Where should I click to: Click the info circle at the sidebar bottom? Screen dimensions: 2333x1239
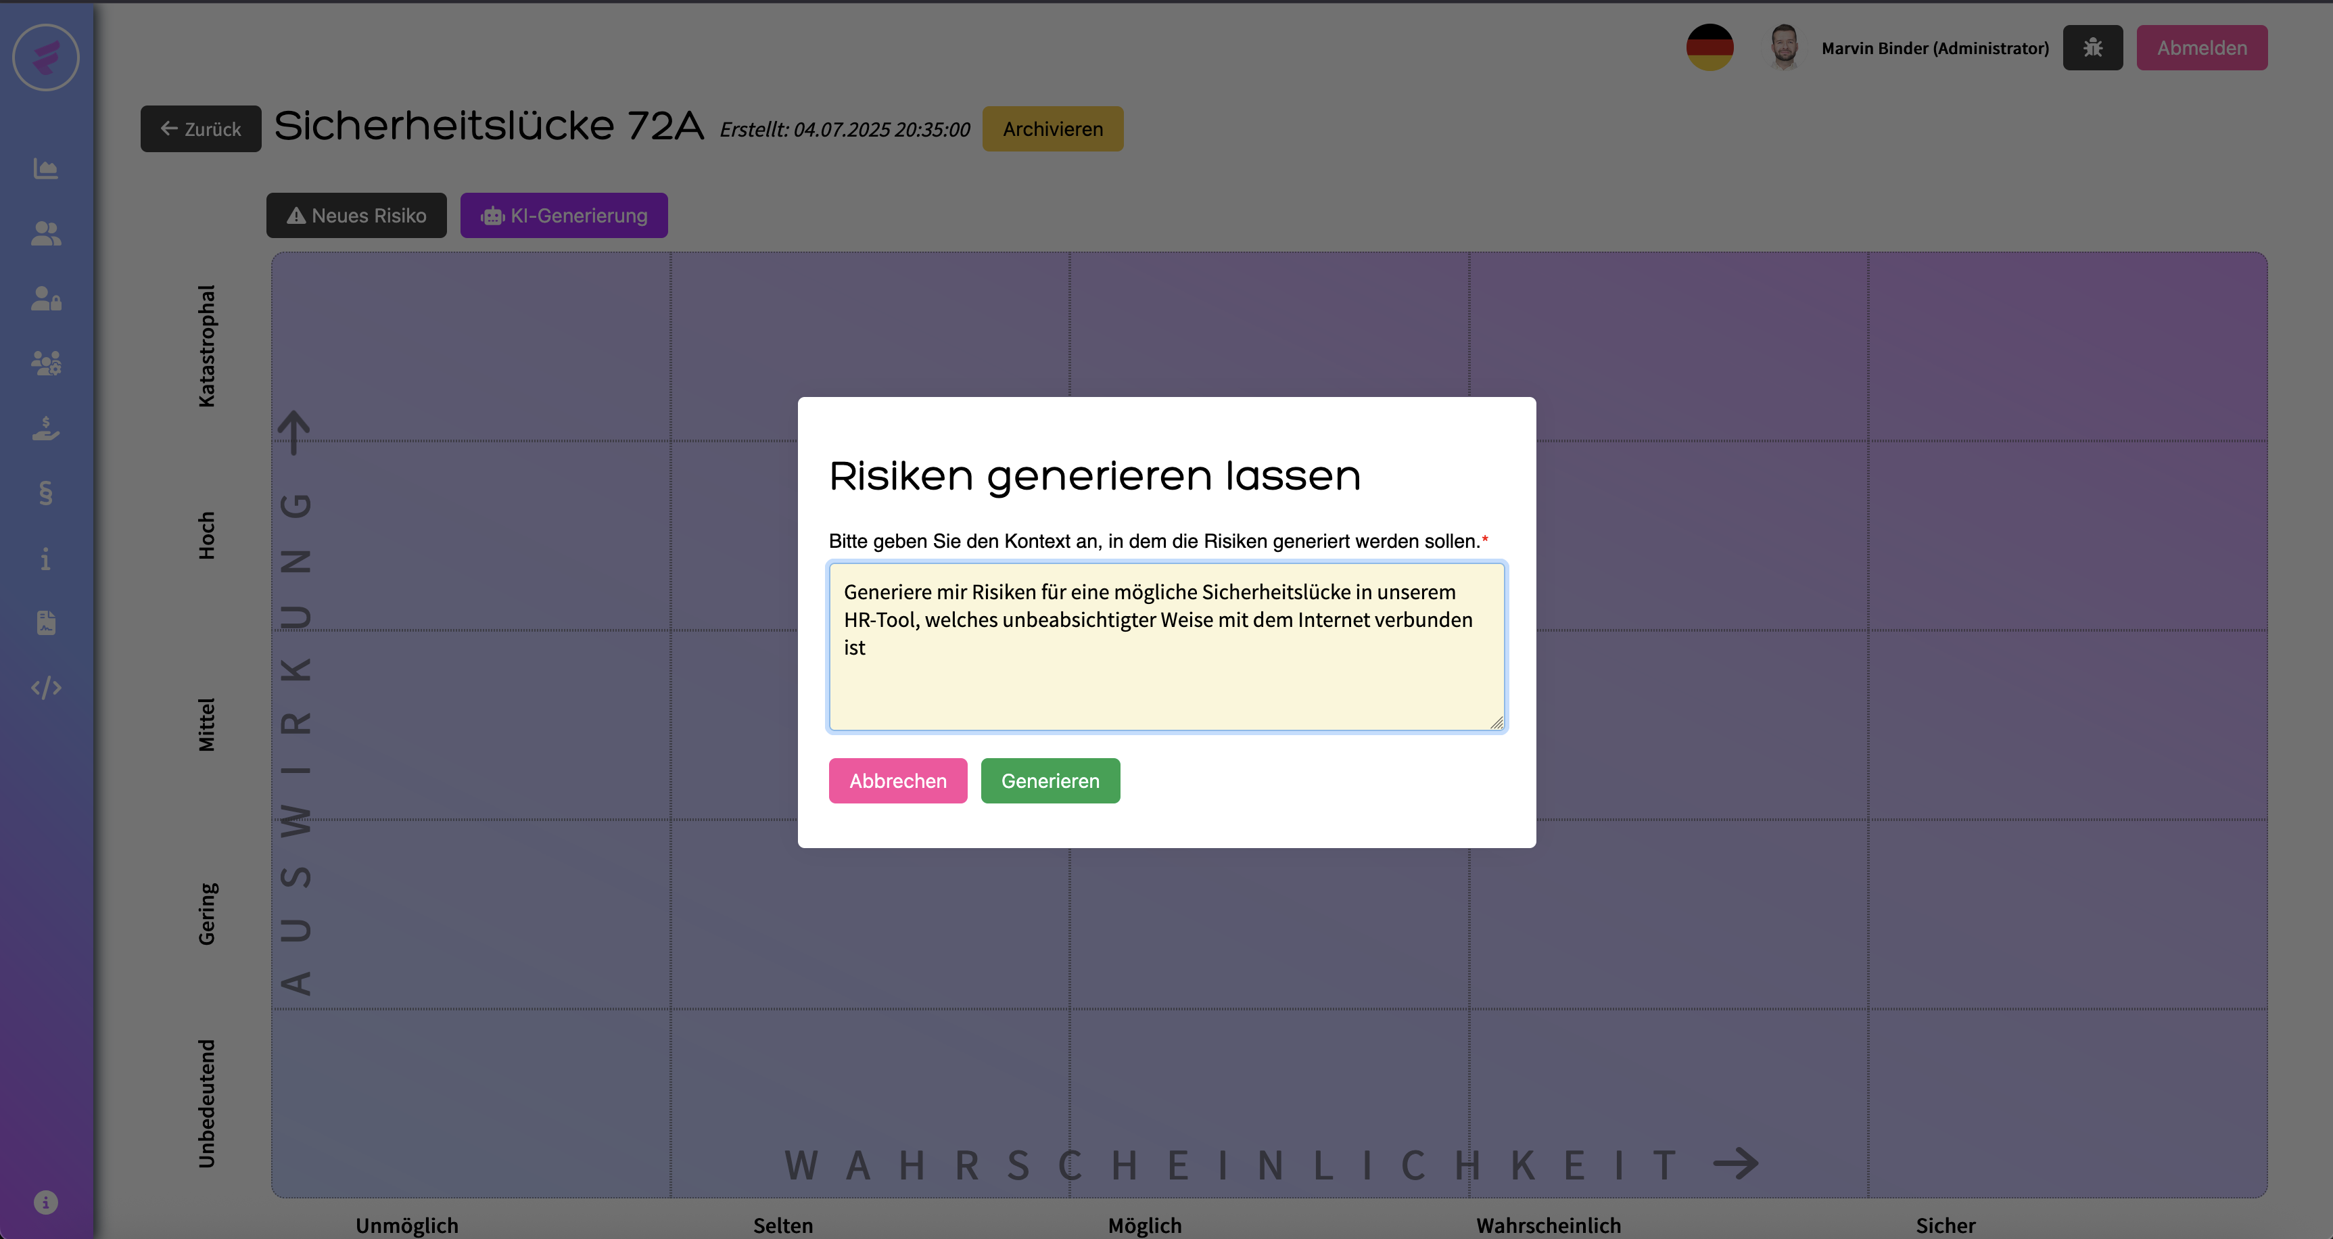pos(45,1202)
